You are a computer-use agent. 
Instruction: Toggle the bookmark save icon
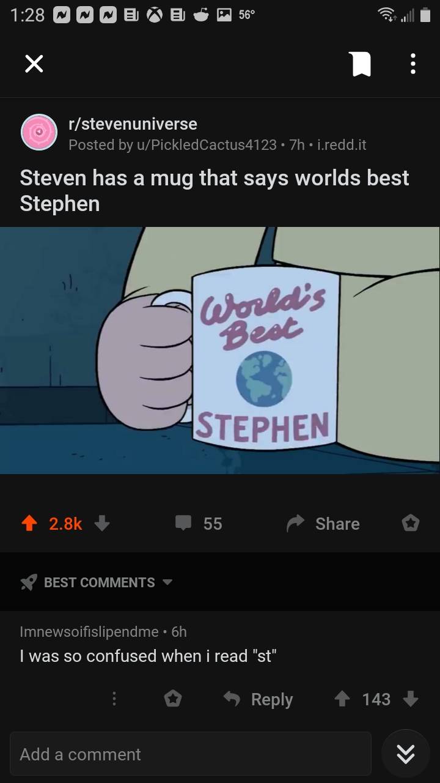360,64
